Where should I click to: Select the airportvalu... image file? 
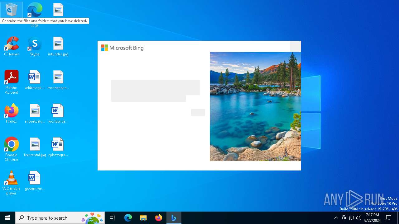click(35, 114)
